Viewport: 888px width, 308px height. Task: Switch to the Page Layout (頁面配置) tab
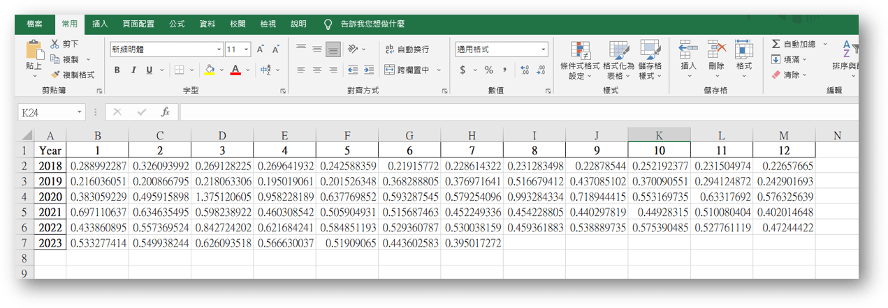pos(138,24)
